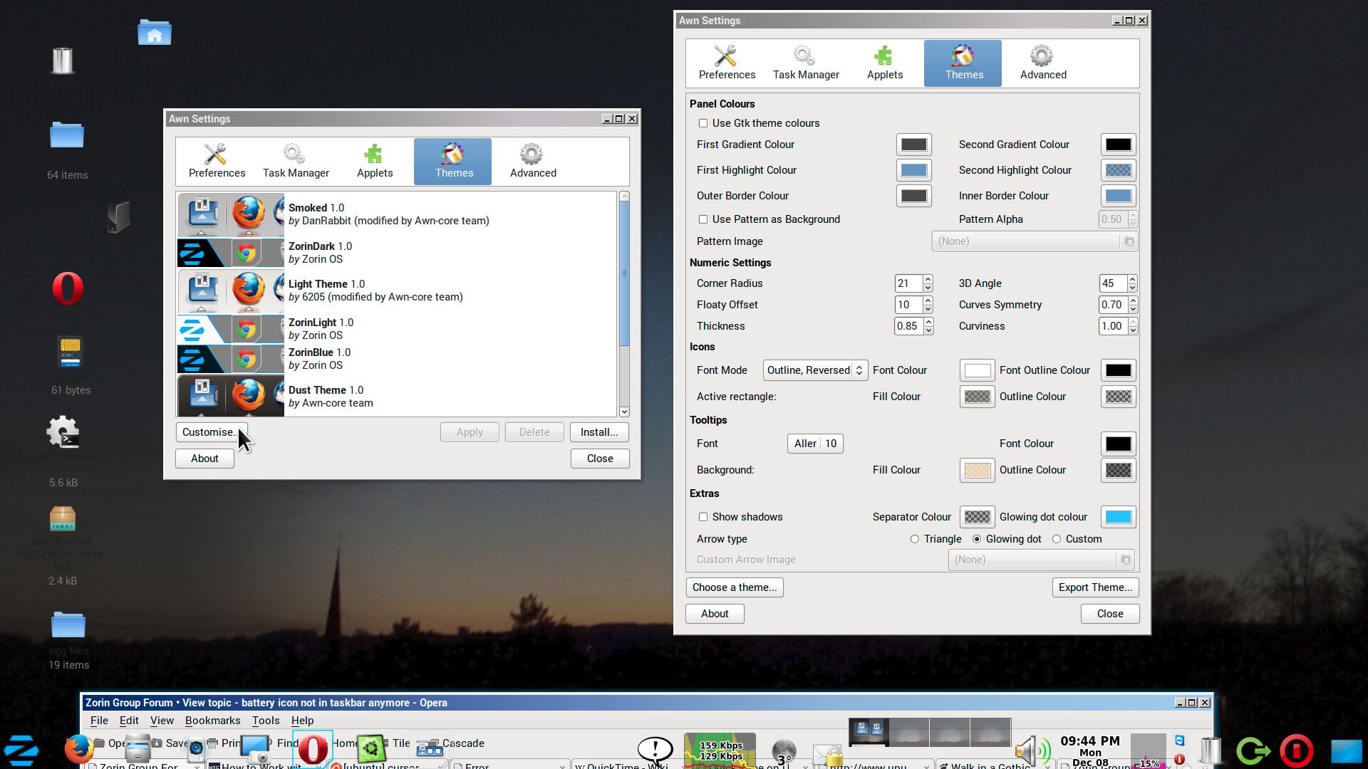This screenshot has width=1368, height=769.
Task: Click the Zorin menu logo in dock
Action: coord(21,750)
